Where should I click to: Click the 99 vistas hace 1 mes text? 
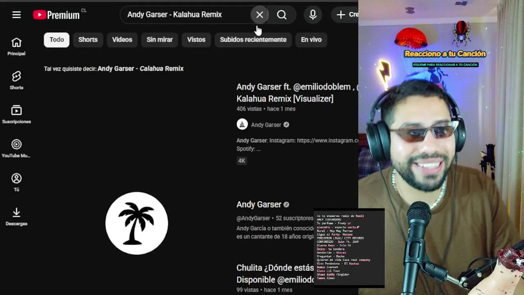264,290
